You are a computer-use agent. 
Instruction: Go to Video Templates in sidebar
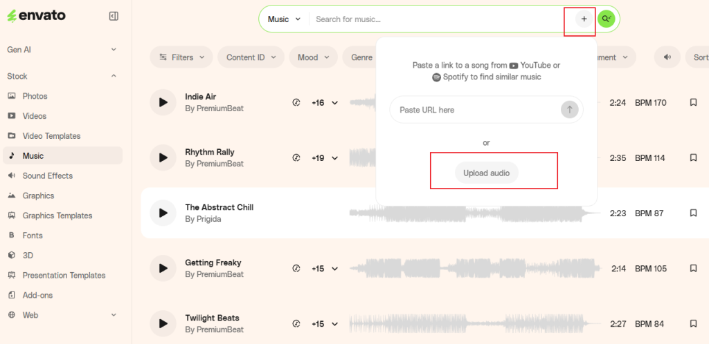(x=51, y=136)
